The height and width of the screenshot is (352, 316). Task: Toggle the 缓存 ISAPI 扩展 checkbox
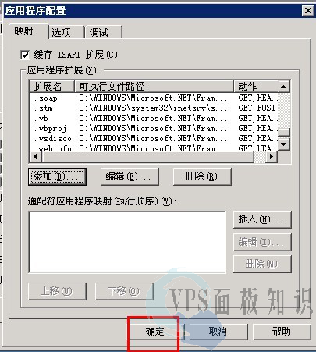pos(25,55)
